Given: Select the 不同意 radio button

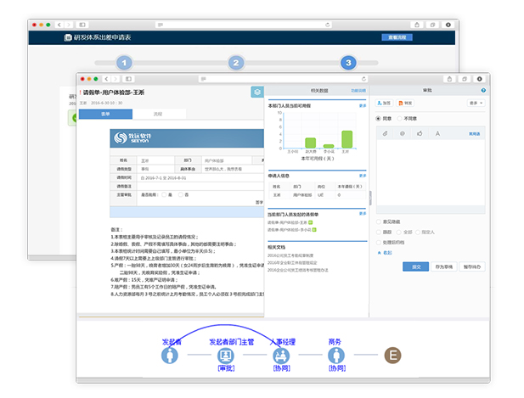Looking at the screenshot, I should (x=399, y=118).
